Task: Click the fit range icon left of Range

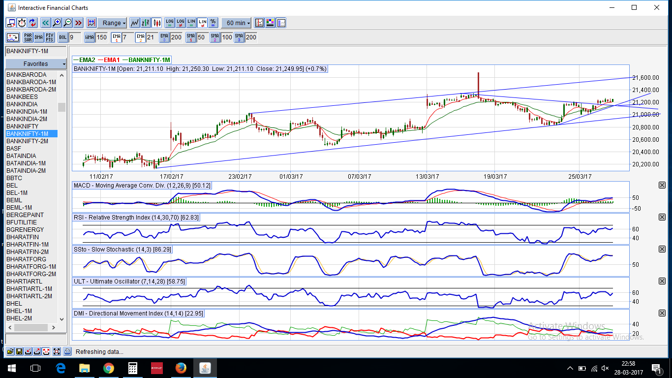Action: (91, 23)
